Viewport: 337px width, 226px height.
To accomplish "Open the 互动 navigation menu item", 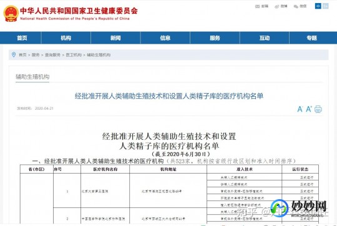I will click(265, 38).
